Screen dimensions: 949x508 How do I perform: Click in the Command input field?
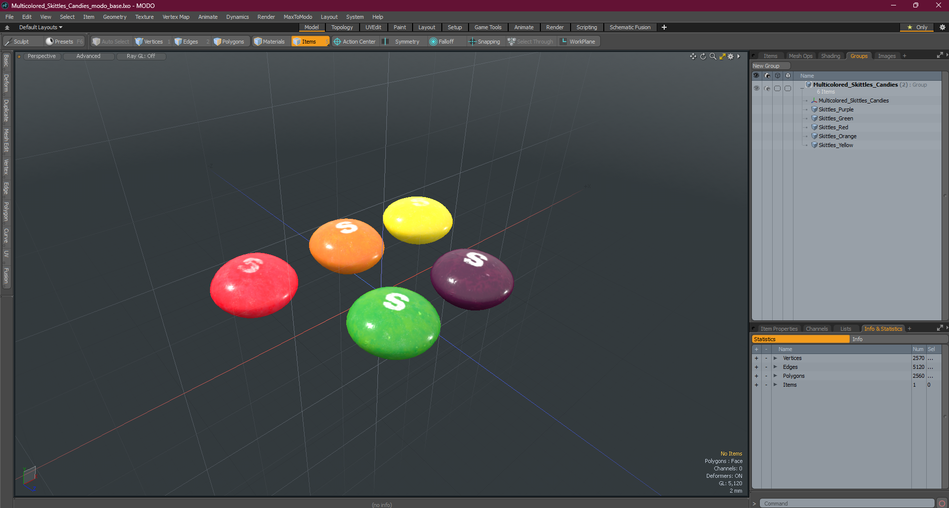pyautogui.click(x=847, y=504)
